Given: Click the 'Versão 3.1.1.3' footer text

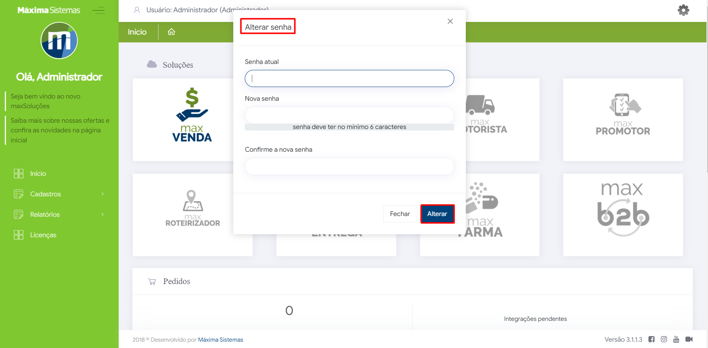Looking at the screenshot, I should 624,339.
